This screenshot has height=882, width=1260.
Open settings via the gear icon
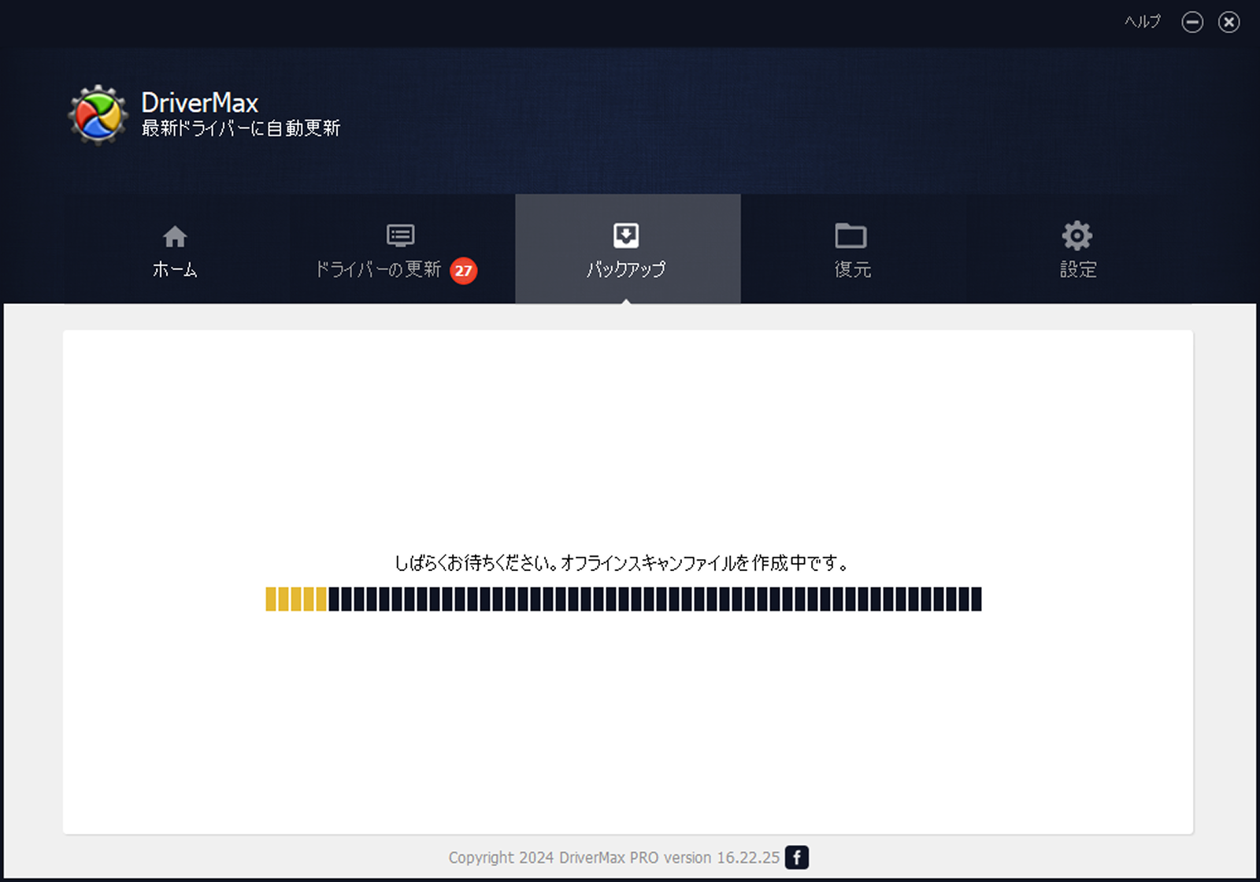pyautogui.click(x=1077, y=235)
